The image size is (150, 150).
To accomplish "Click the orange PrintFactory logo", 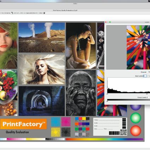I will (23, 124).
